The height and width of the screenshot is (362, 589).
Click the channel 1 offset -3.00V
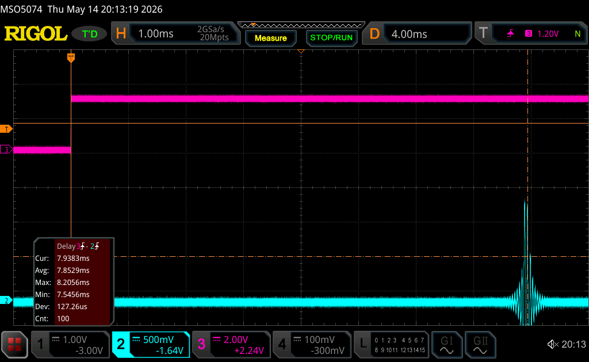coord(89,351)
